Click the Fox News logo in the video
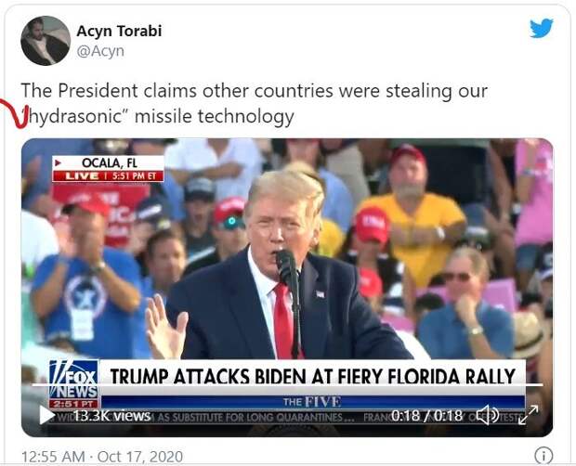576x466 pixels. pyautogui.click(x=73, y=380)
